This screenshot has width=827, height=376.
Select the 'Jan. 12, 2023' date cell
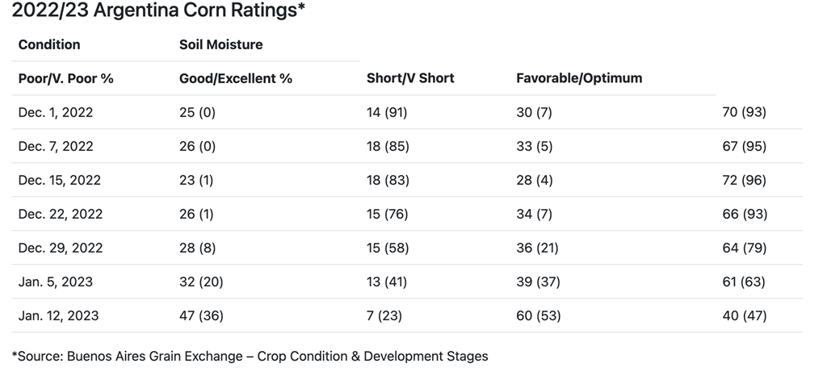click(58, 315)
